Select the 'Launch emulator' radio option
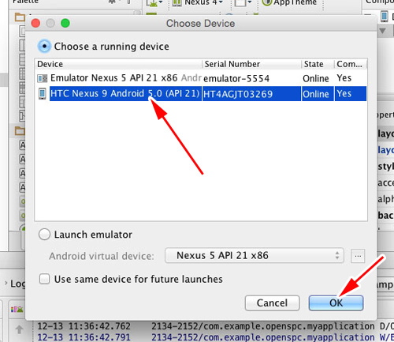 click(44, 234)
